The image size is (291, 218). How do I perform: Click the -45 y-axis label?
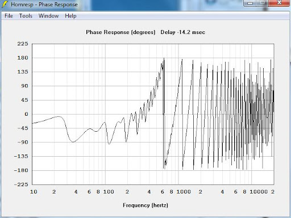coord(23,128)
